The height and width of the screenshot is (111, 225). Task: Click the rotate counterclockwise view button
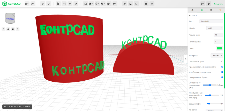(18, 29)
